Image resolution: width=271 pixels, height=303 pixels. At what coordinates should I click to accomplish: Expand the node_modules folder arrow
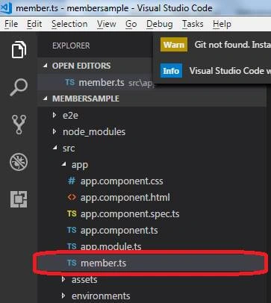coord(54,131)
